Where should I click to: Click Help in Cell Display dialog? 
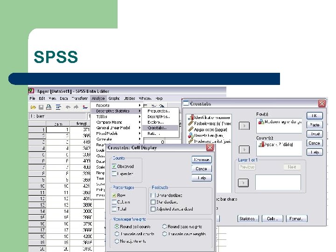pyautogui.click(x=202, y=178)
